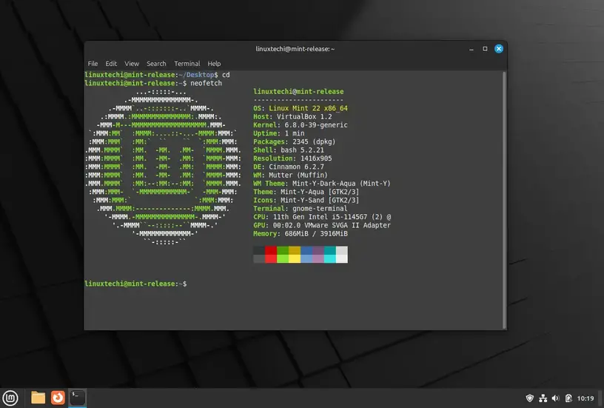Click the green linuxtechi@mint-release neofetch header

[298, 92]
